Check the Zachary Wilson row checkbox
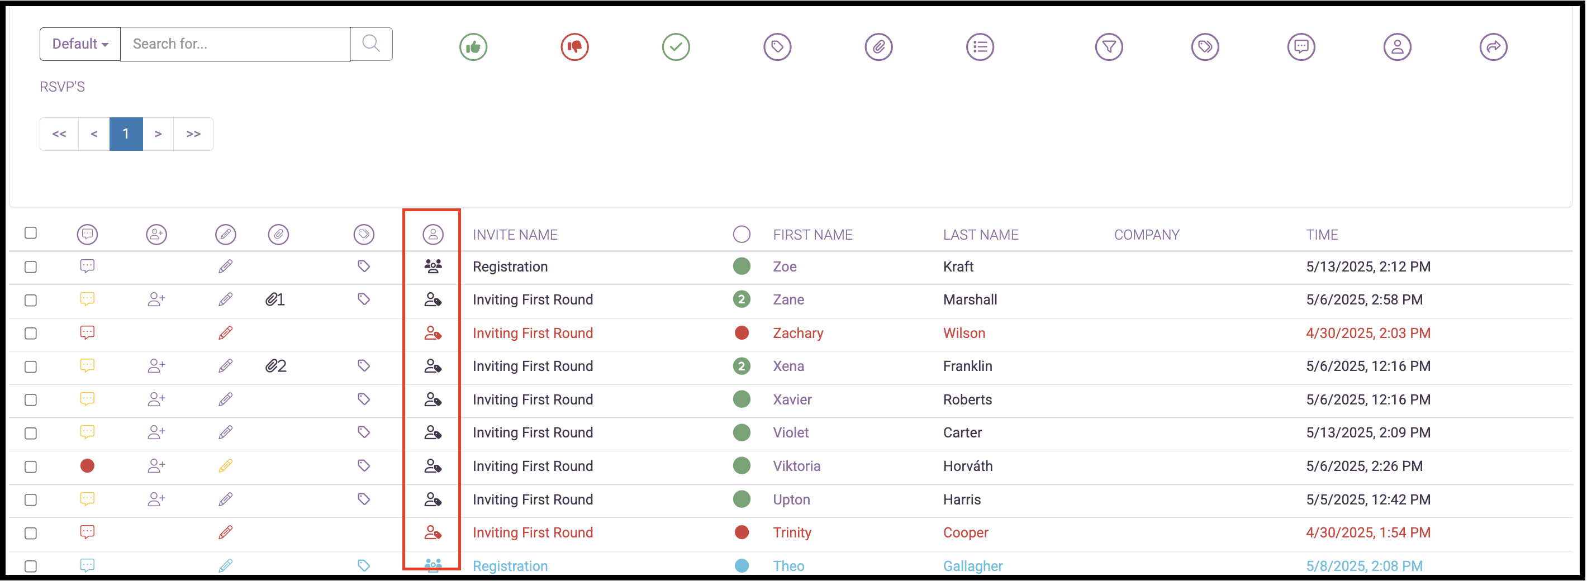The width and height of the screenshot is (1587, 581). tap(31, 334)
